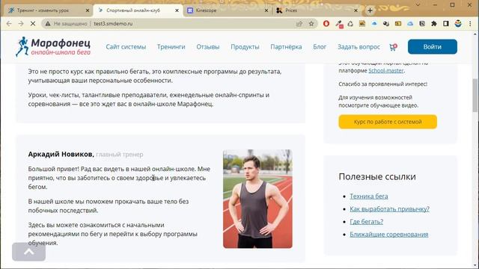Open the color picker eyedropper extension

338,24
